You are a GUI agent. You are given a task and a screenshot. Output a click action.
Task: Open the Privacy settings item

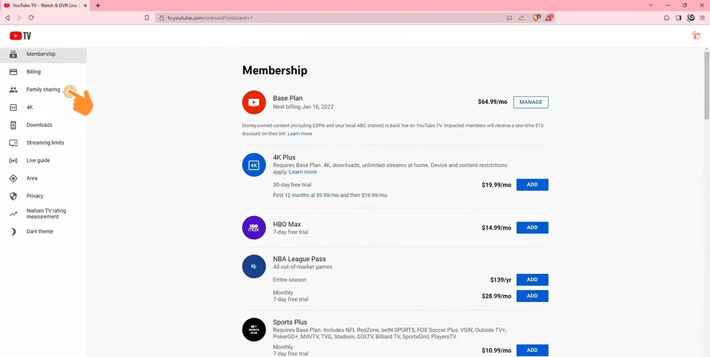(x=34, y=196)
